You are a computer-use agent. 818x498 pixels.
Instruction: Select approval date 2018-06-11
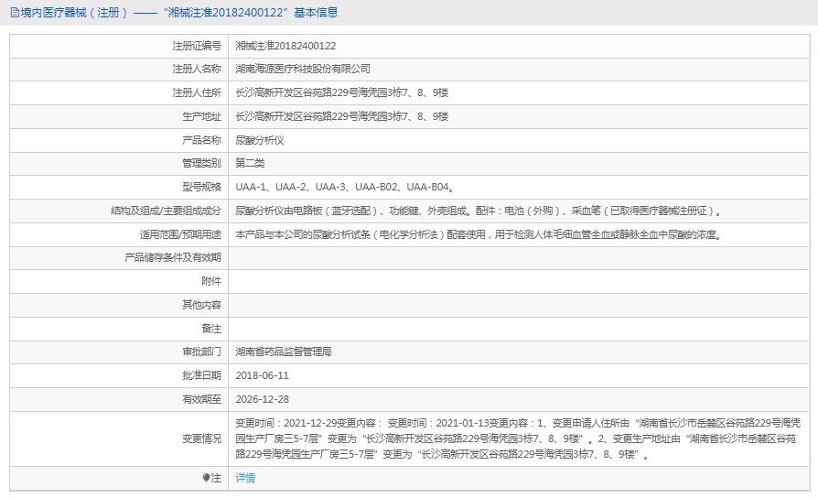[x=262, y=375]
